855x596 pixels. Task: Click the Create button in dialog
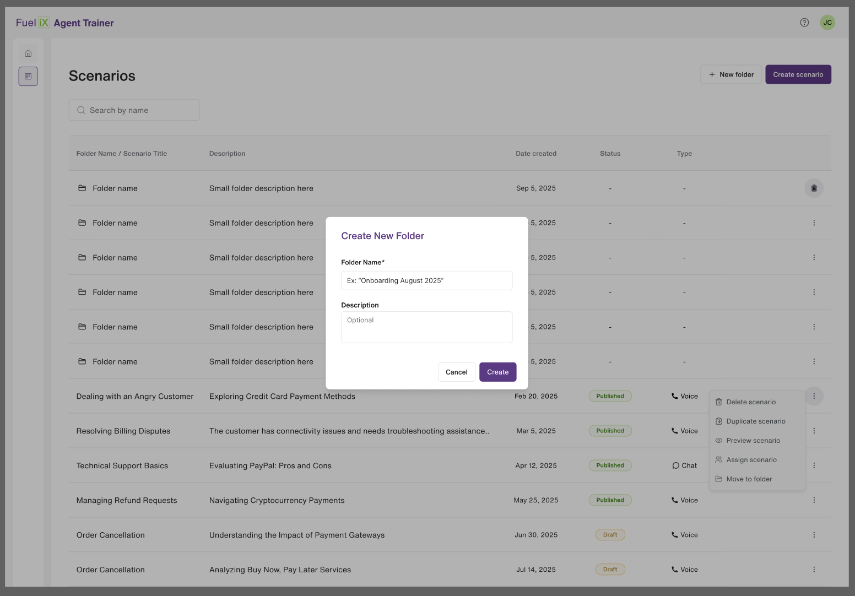pos(497,372)
